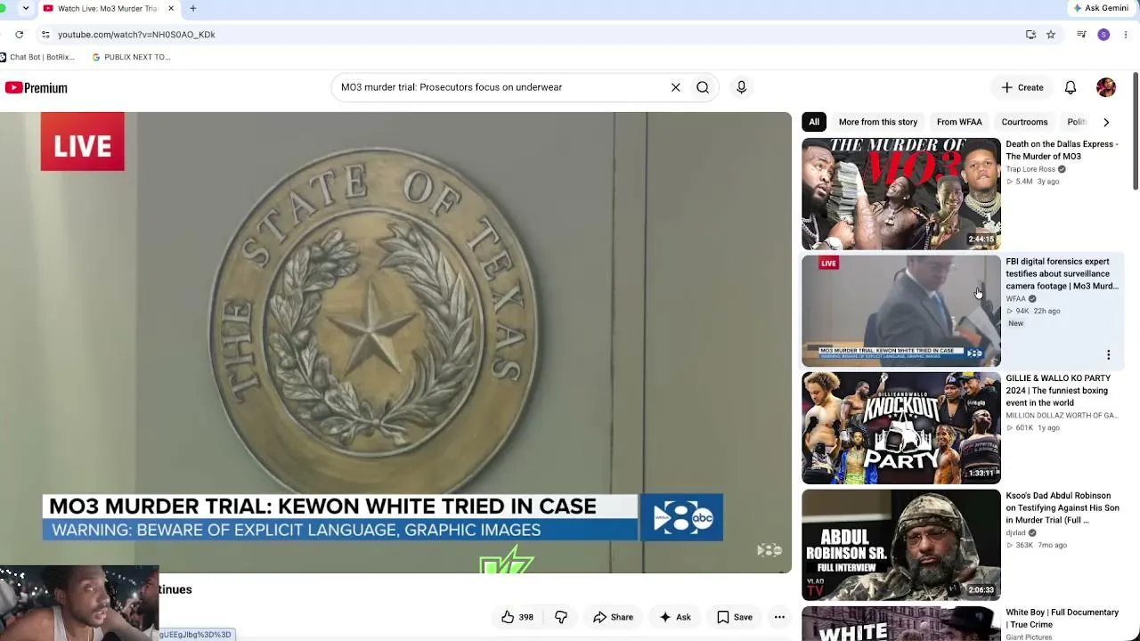
Task: Dislike the video with thumbs down
Action: 561,617
